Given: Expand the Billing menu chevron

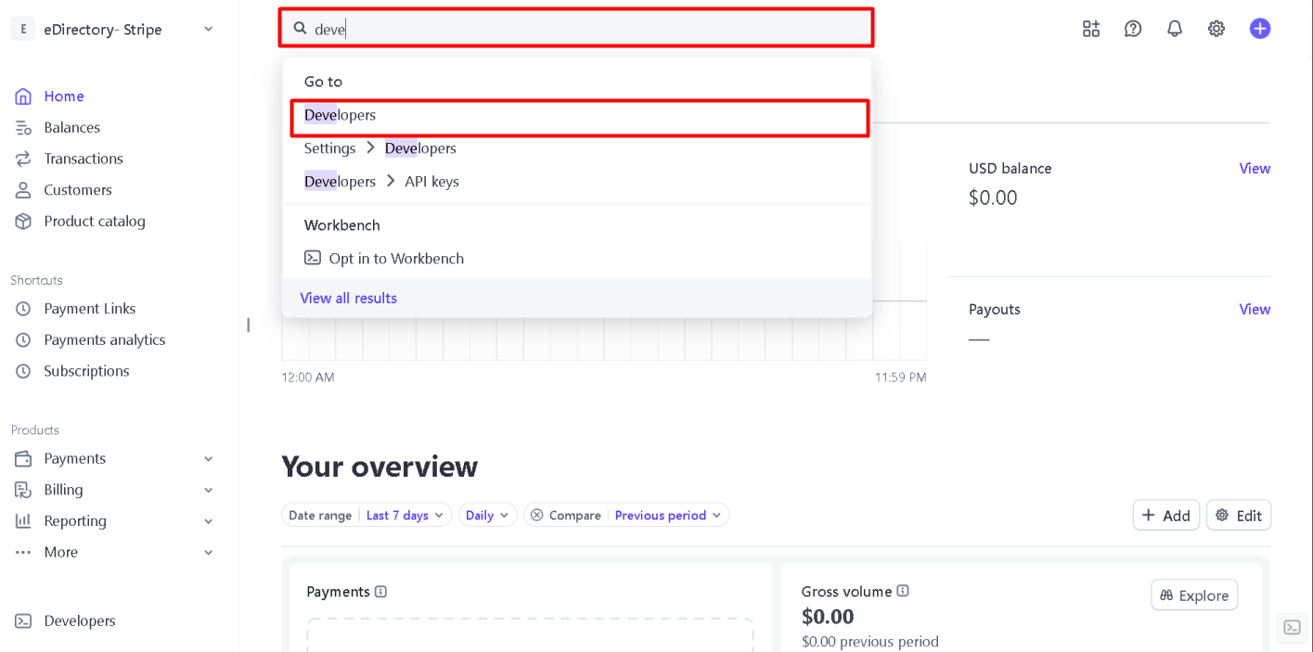Looking at the screenshot, I should click(209, 490).
